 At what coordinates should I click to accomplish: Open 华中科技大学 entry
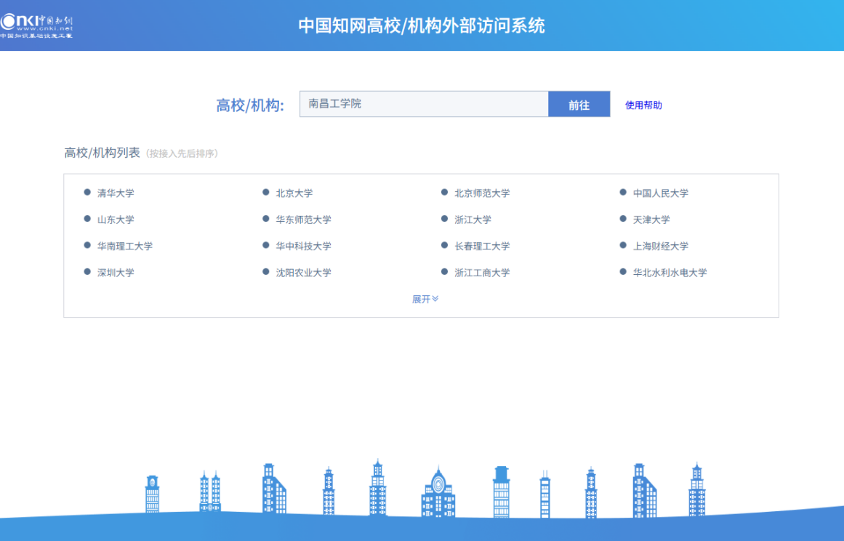click(303, 247)
